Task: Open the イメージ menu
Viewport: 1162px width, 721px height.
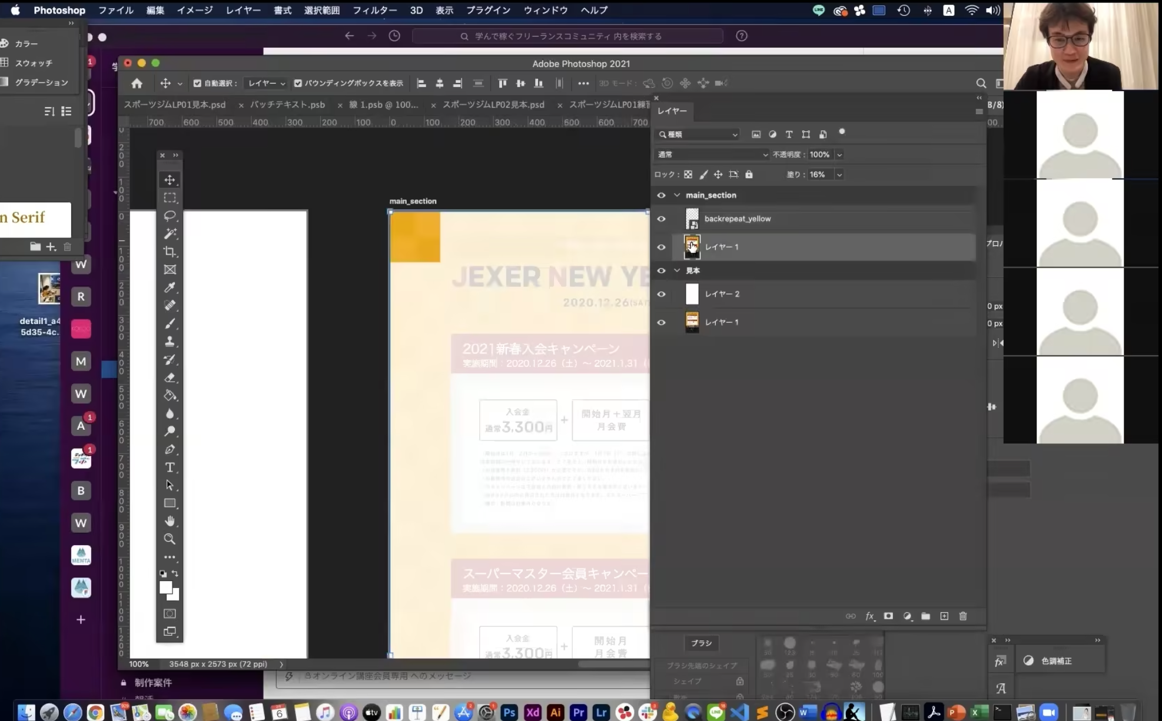Action: (x=195, y=10)
